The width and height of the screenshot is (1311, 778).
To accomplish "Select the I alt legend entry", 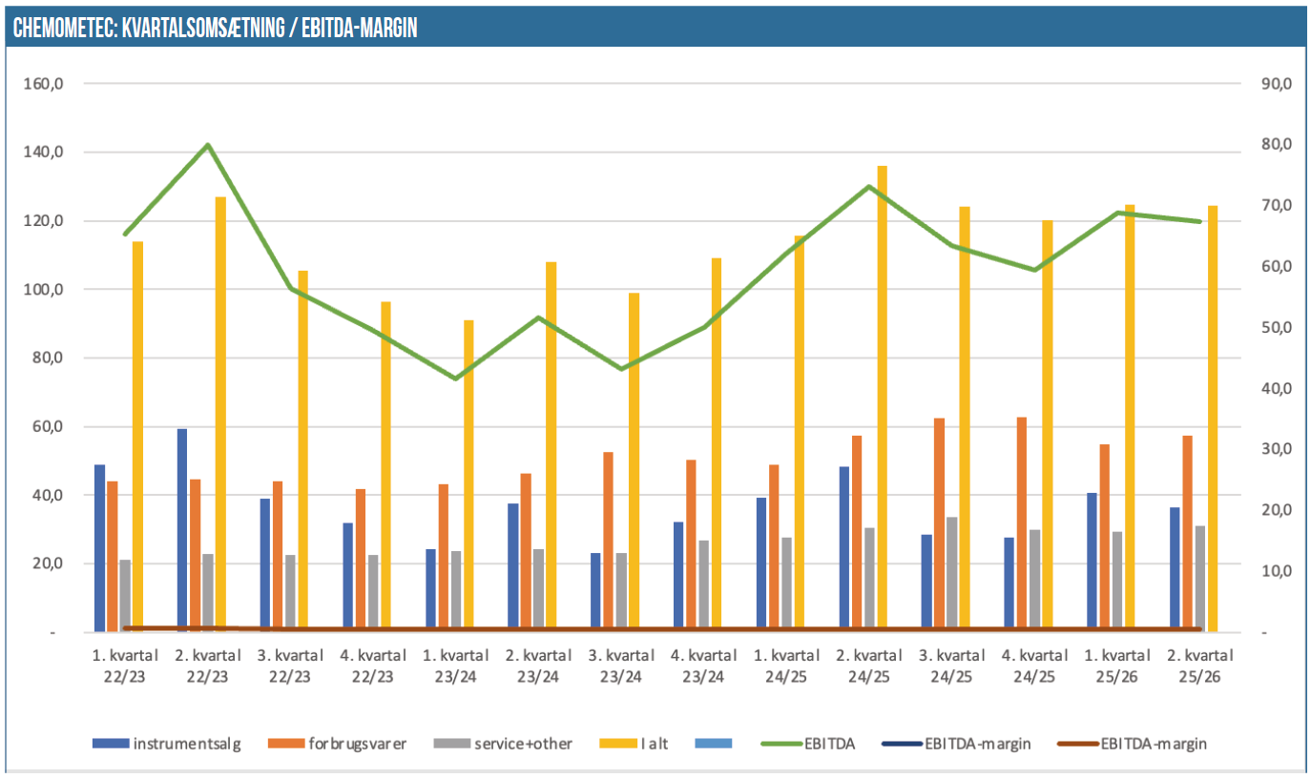I will click(634, 743).
